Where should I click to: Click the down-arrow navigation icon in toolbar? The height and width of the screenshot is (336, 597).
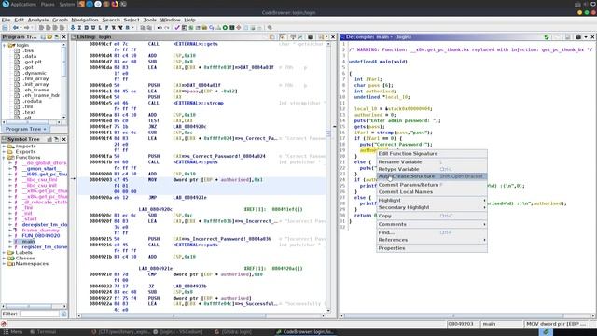pos(73,28)
